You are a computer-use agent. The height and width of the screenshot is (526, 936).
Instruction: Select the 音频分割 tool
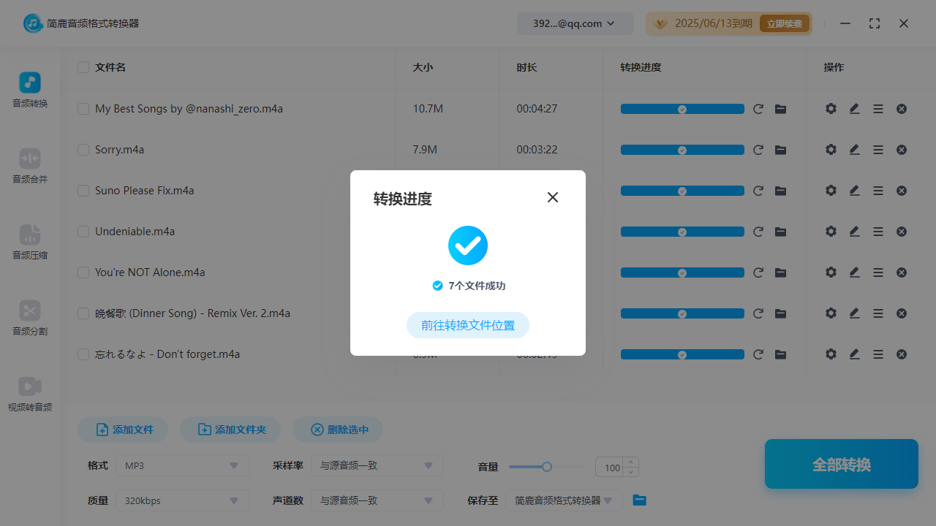(29, 317)
